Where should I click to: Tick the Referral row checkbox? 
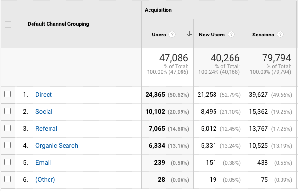[7, 128]
